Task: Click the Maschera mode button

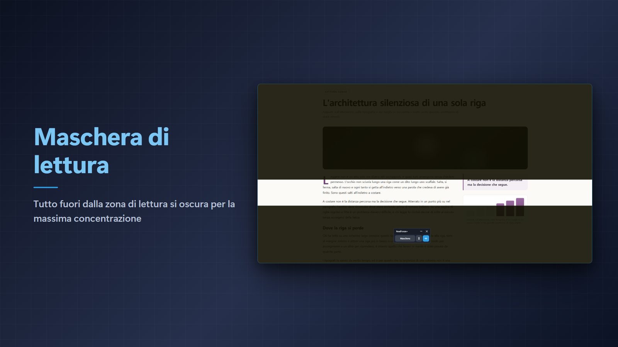Action: coord(405,239)
